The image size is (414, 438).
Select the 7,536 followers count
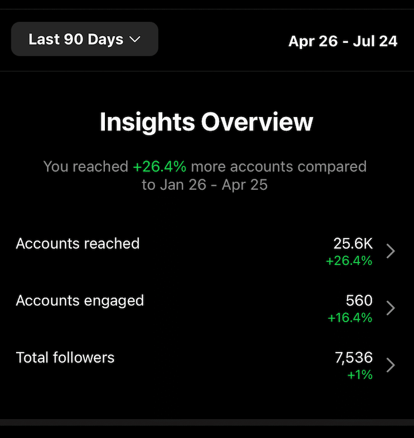click(x=354, y=358)
